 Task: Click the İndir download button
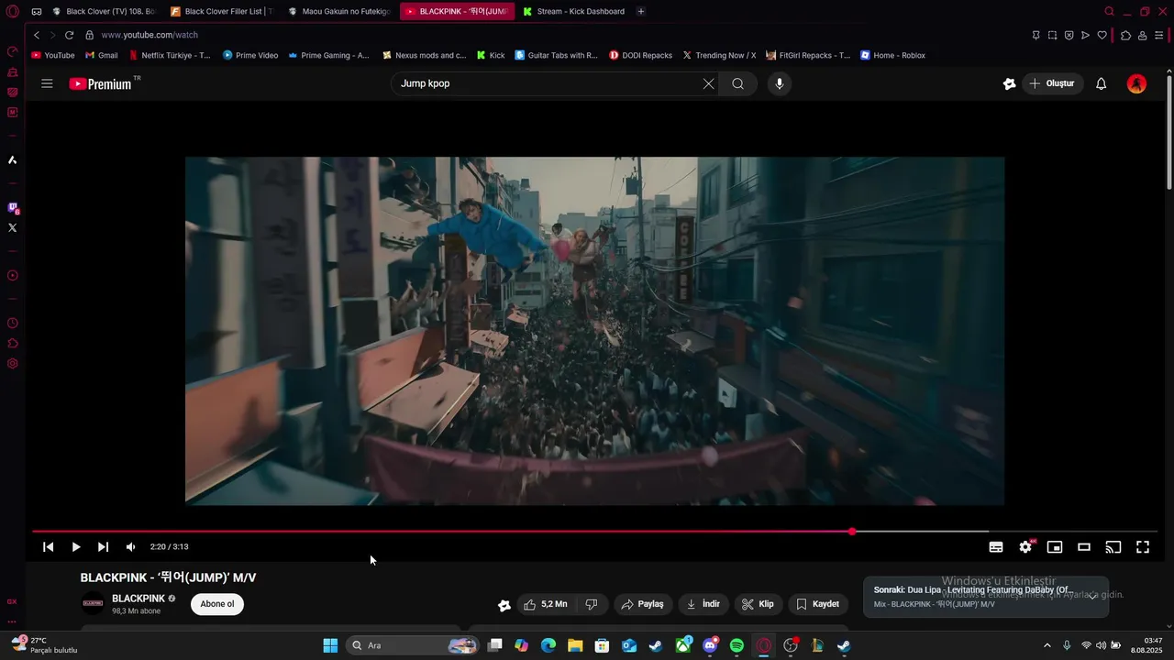tap(703, 604)
